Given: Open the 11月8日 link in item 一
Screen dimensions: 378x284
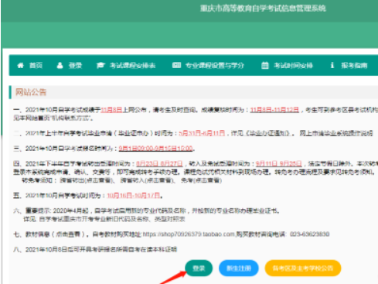Looking at the screenshot, I should tap(111, 110).
